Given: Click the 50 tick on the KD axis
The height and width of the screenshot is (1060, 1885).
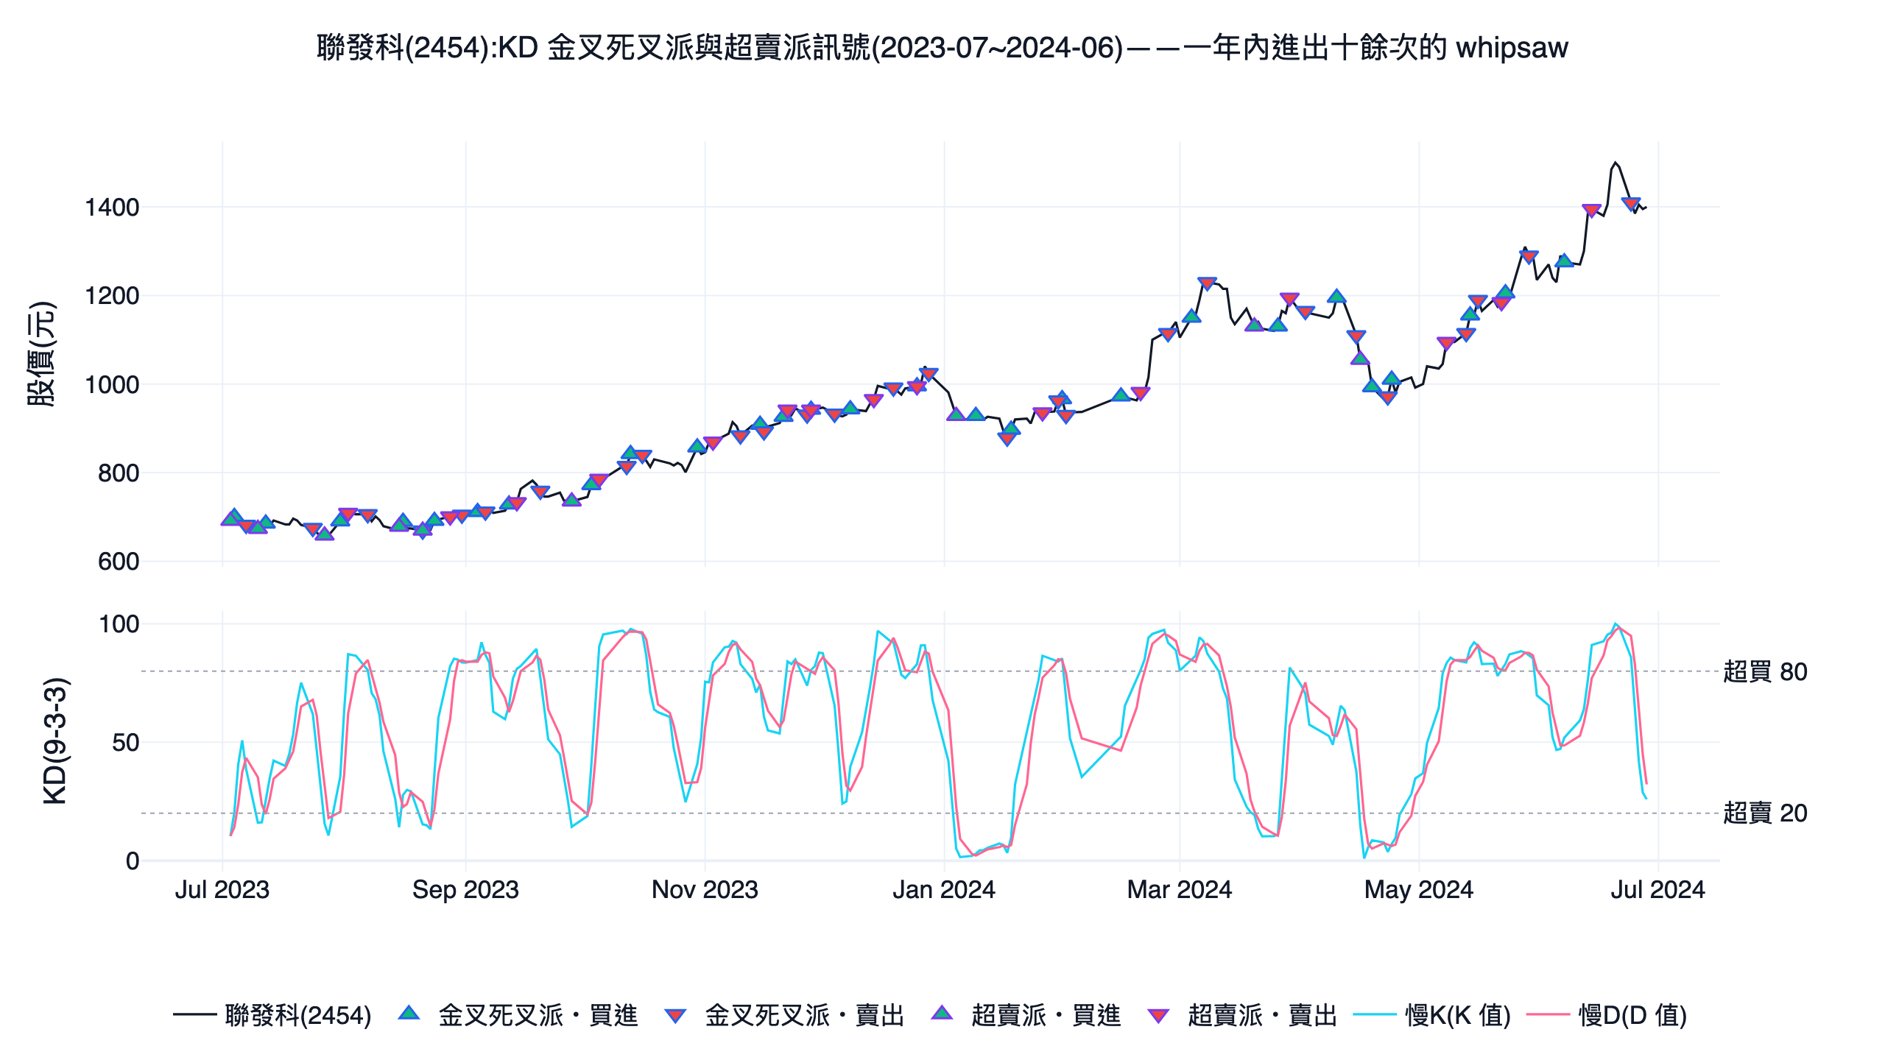Looking at the screenshot, I should pyautogui.click(x=126, y=742).
